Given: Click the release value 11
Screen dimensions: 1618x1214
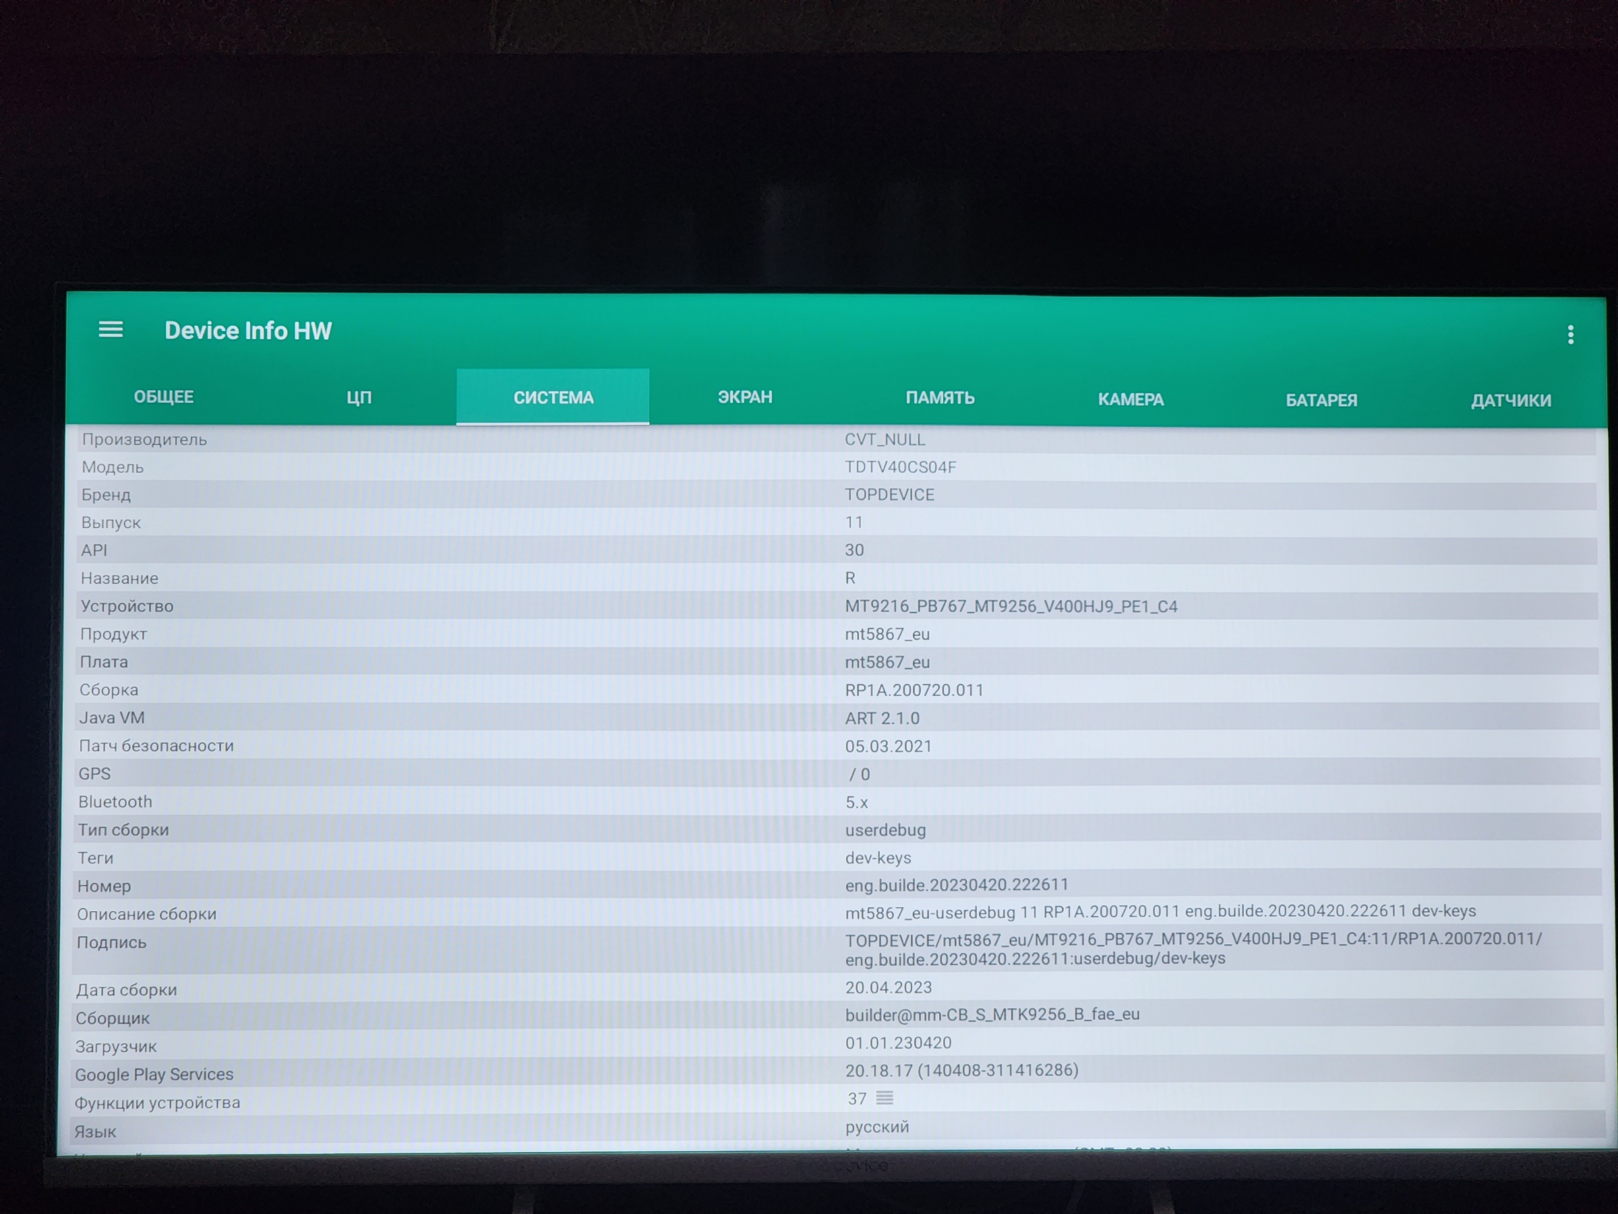Looking at the screenshot, I should [x=853, y=523].
